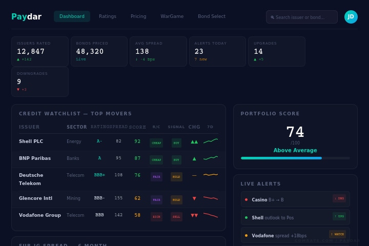This screenshot has width=369, height=246.
Task: Switch to the Ratings tab
Action: (108, 16)
